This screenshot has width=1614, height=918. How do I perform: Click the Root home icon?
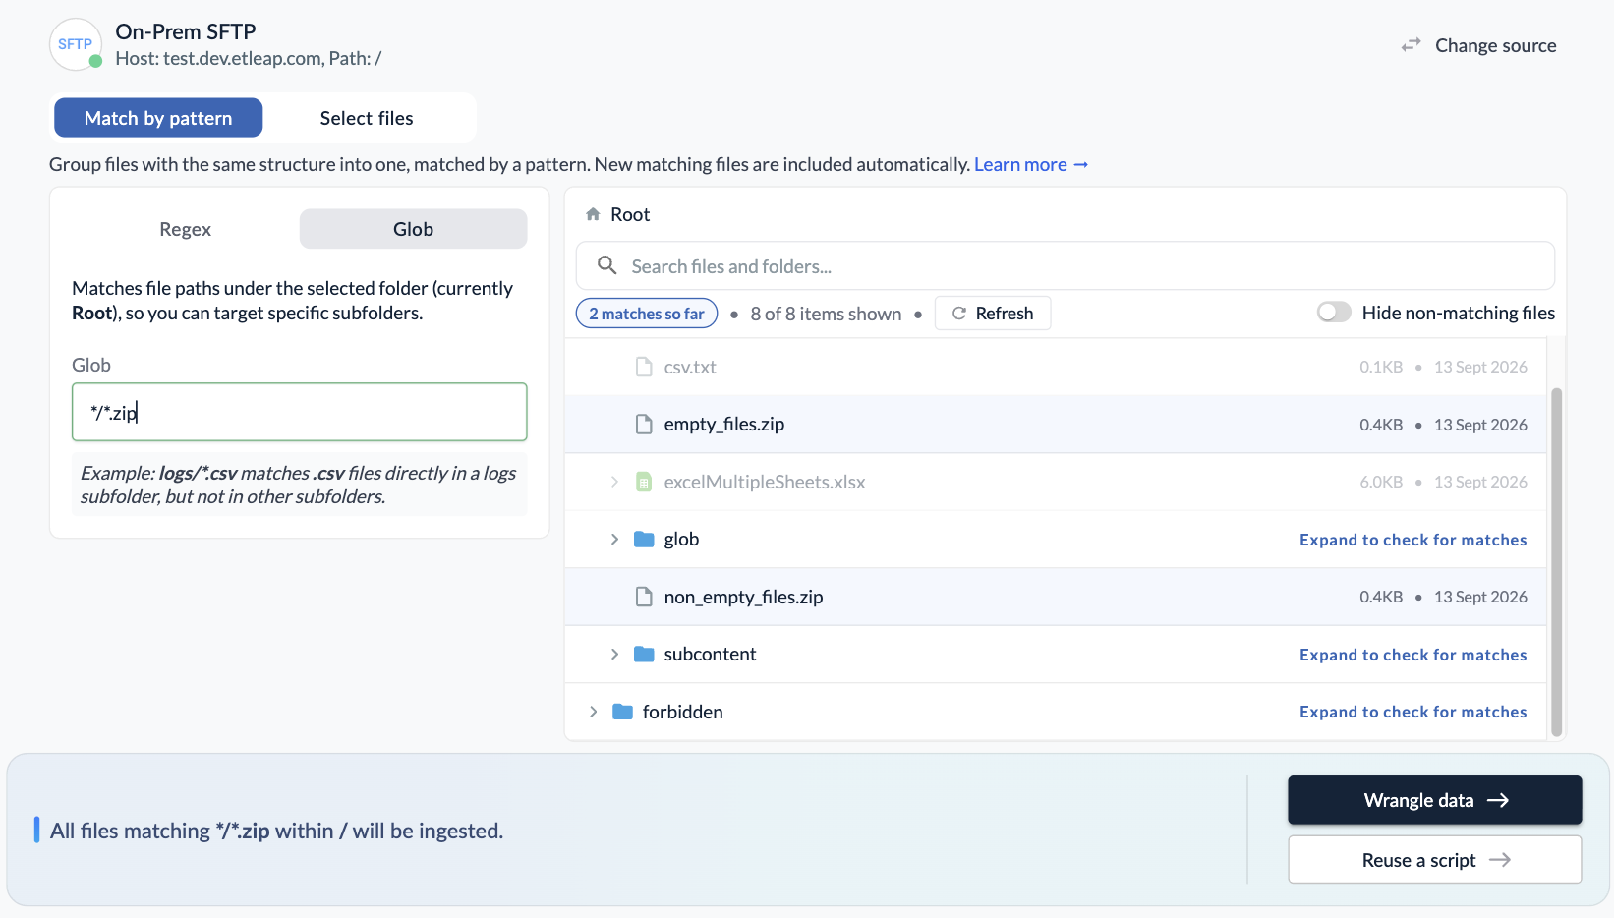point(593,214)
